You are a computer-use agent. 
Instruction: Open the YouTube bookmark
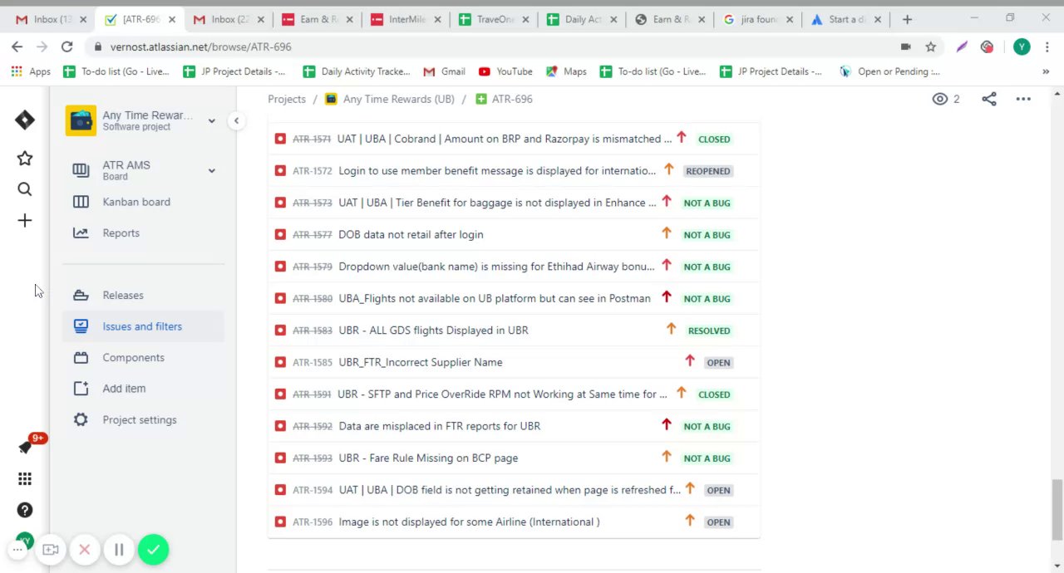(x=505, y=71)
